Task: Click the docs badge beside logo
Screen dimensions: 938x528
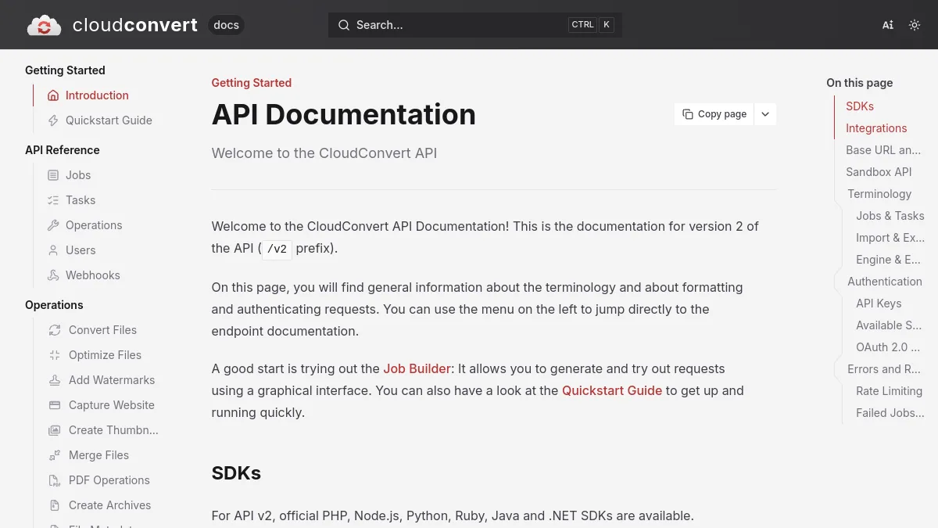Action: (226, 25)
